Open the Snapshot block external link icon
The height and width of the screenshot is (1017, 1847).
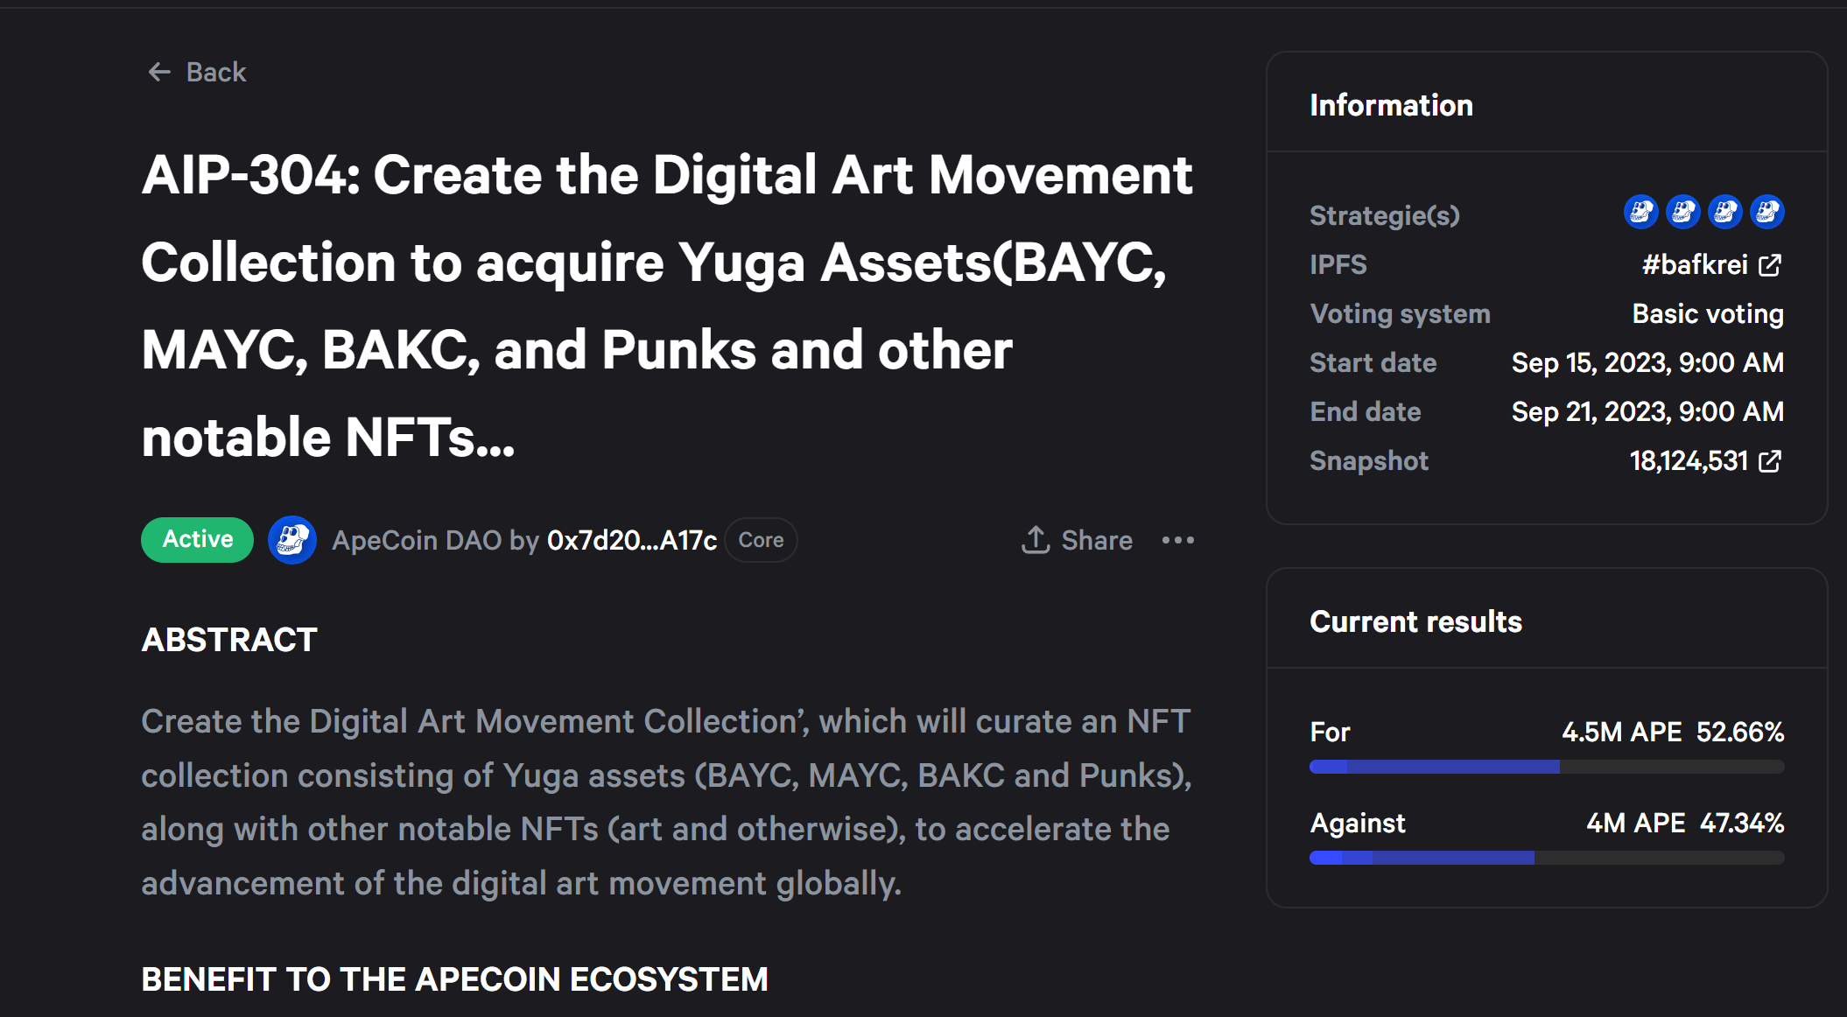1770,461
